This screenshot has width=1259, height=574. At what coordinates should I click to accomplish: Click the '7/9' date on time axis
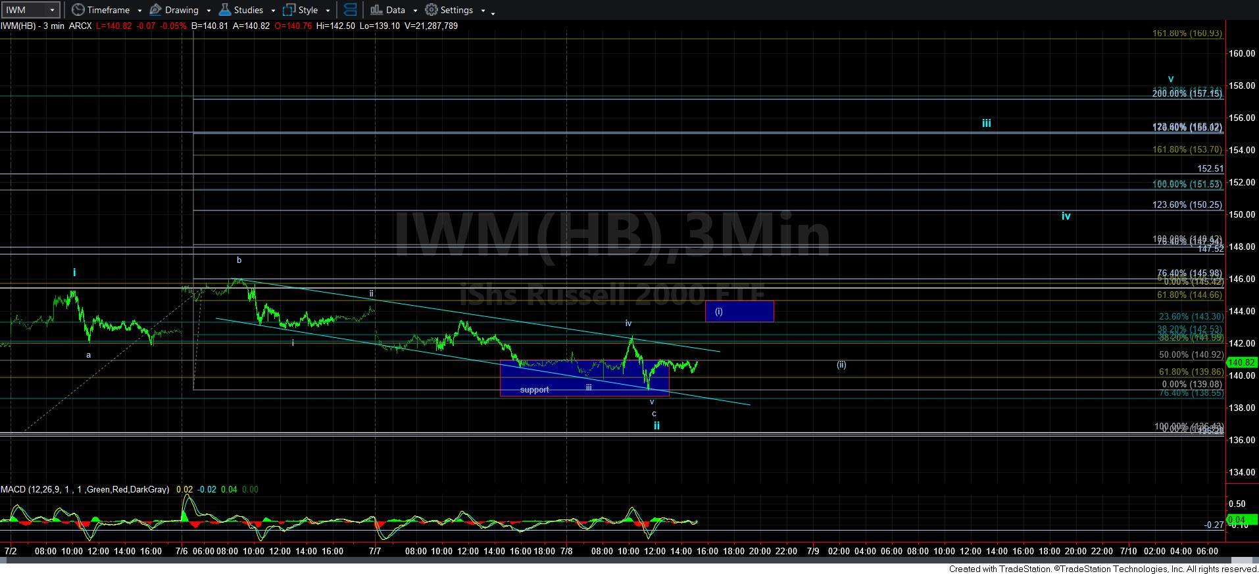click(x=813, y=551)
